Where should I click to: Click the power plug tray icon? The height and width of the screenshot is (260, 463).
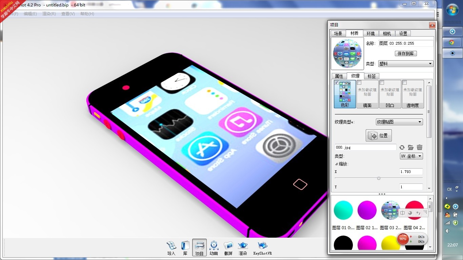point(456,215)
